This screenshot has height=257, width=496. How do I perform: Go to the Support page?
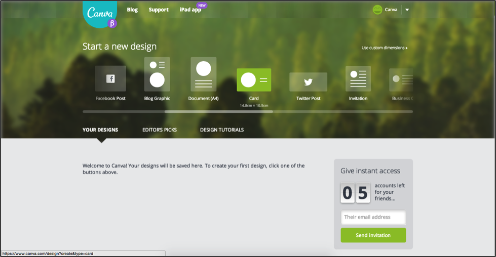159,10
